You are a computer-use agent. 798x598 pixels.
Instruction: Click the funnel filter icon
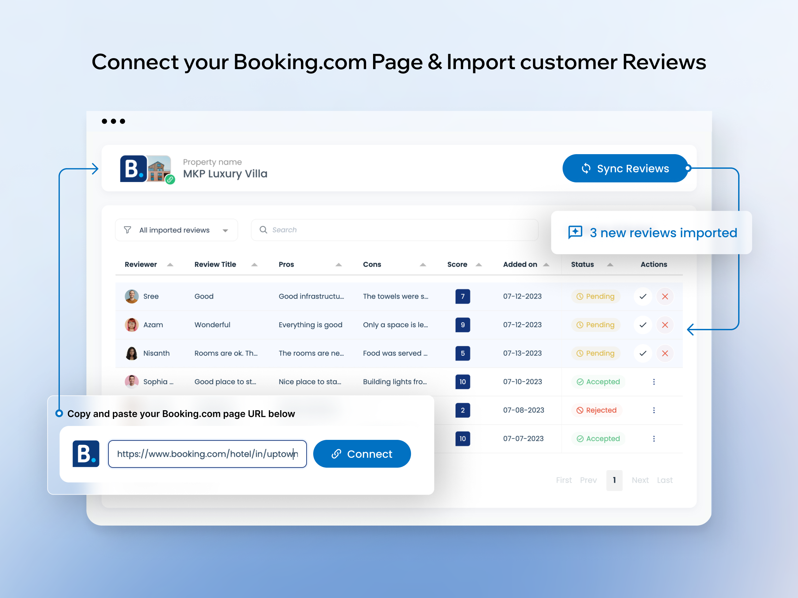point(127,230)
